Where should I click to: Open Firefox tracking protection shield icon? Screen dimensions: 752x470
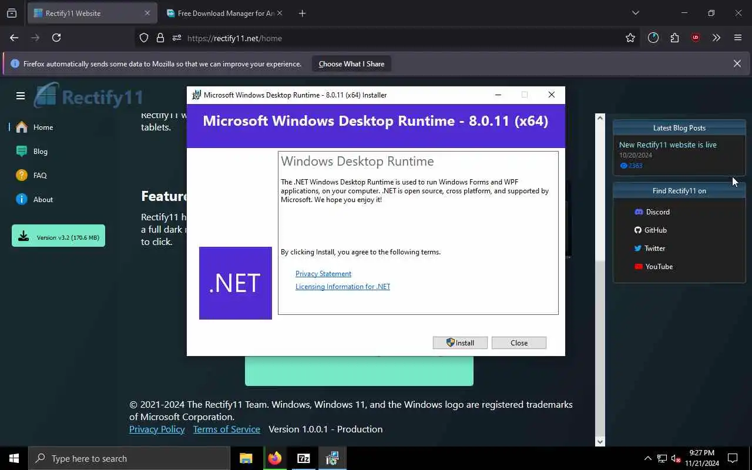click(144, 38)
